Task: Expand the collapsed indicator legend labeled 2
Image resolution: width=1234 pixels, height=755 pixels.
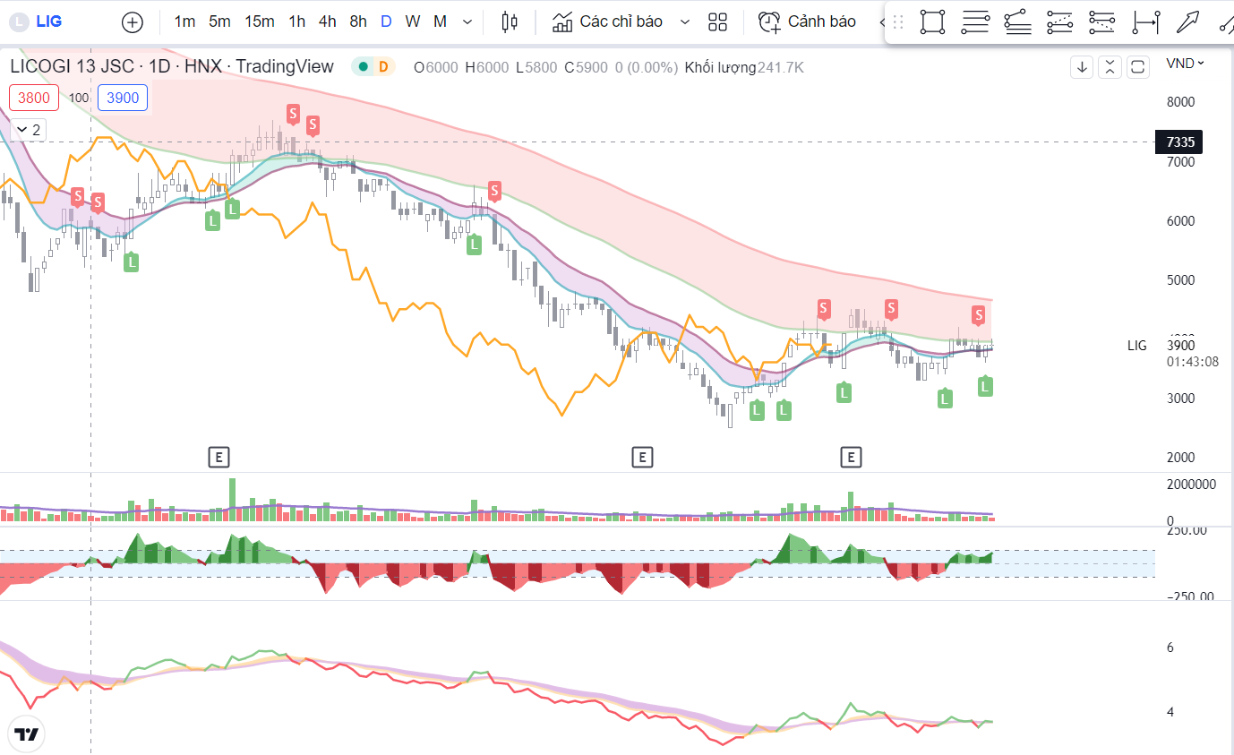Action: (x=28, y=130)
